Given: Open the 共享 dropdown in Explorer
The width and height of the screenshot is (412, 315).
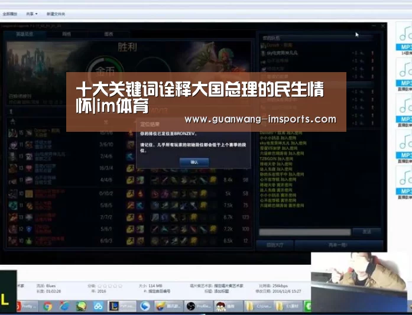Looking at the screenshot, I should [31, 14].
